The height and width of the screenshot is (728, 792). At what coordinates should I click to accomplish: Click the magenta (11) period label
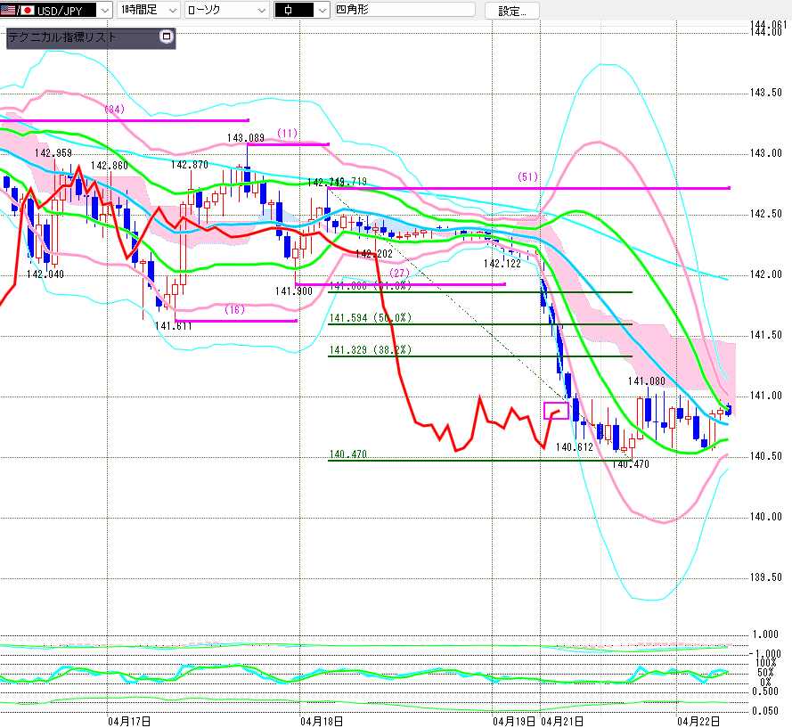288,134
